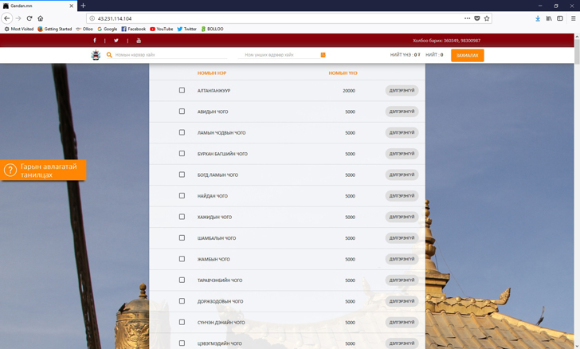This screenshot has height=349, width=580.
Task: Click the Gandan site logo
Action: 96,55
